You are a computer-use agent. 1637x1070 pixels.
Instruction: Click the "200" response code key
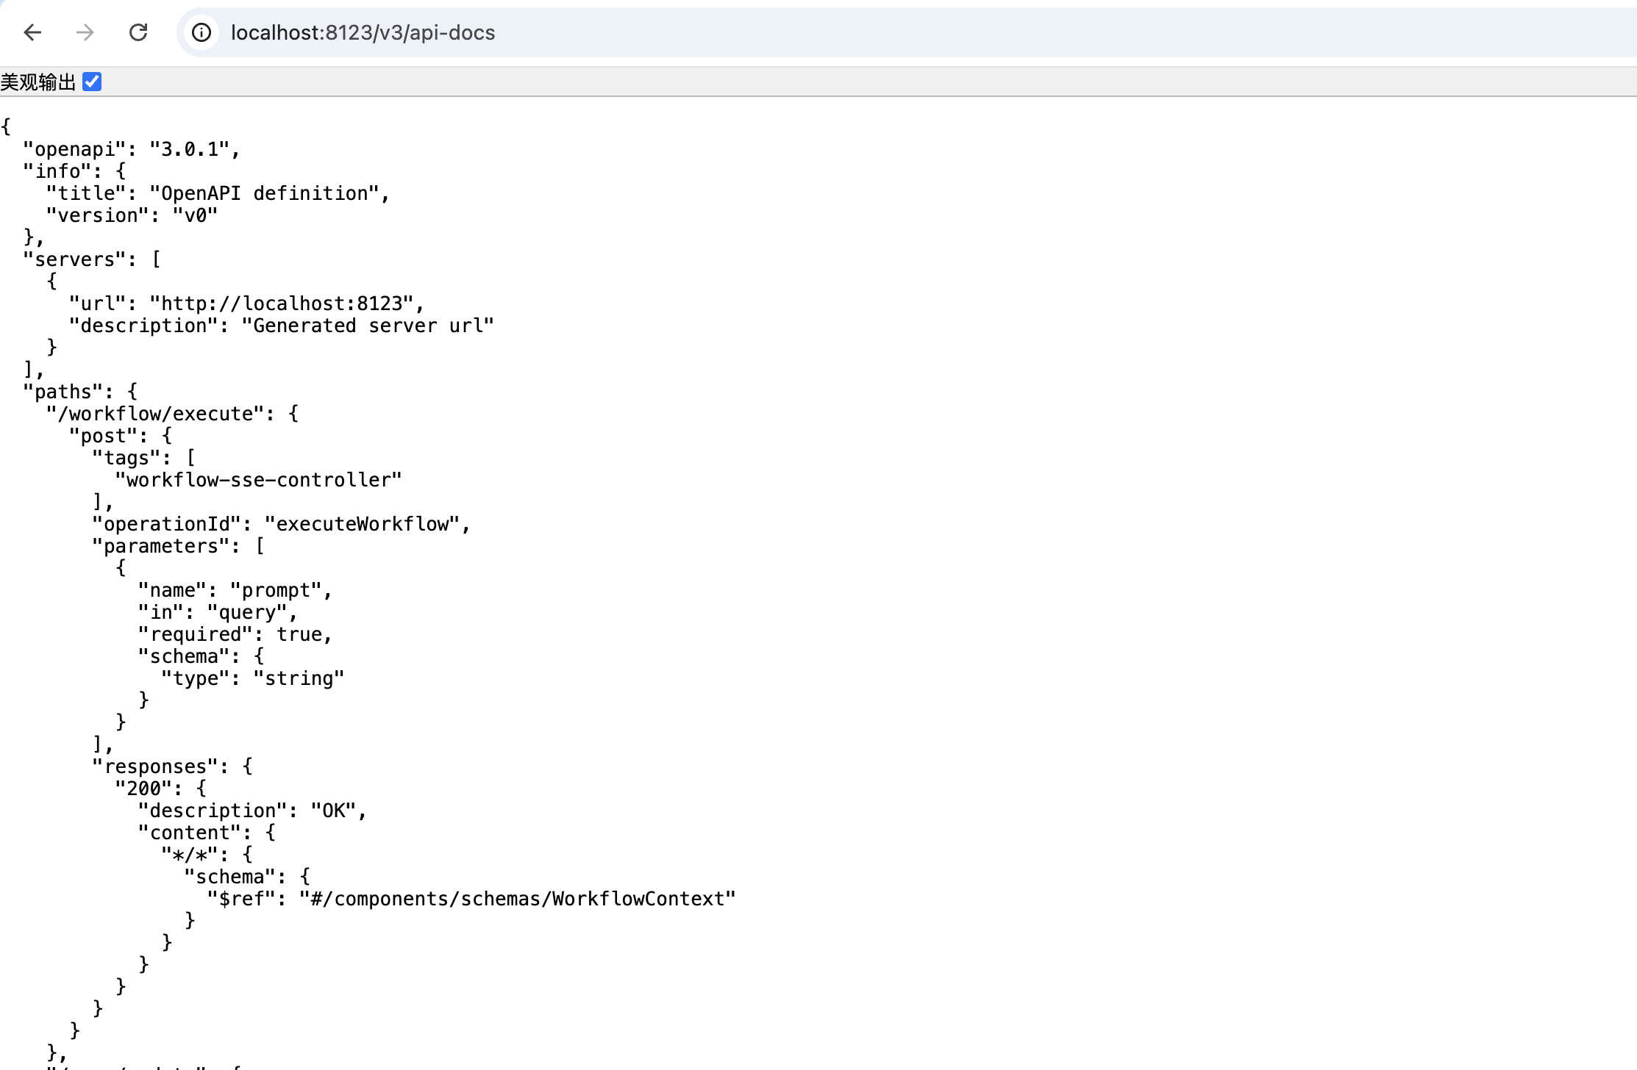coord(143,789)
